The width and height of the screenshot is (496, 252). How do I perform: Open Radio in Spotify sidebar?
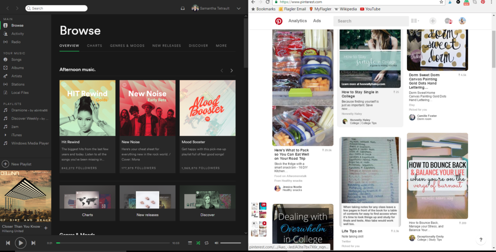(x=16, y=42)
